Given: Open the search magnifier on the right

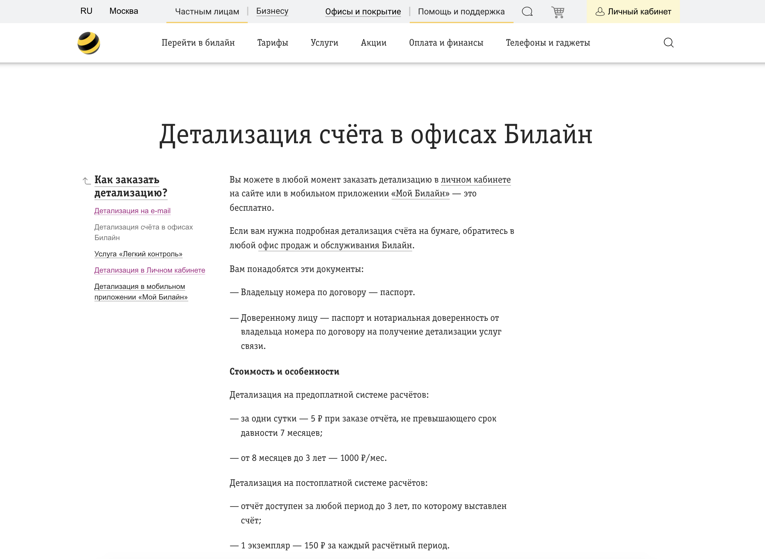Looking at the screenshot, I should 669,43.
